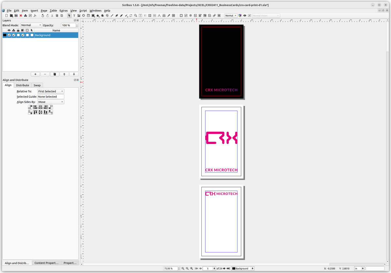Add a new layer with plus button
The width and height of the screenshot is (391, 273).
point(35,74)
